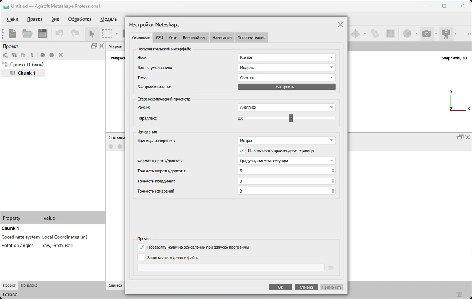Open the Правка menu
472x299 pixels.
[35, 19]
